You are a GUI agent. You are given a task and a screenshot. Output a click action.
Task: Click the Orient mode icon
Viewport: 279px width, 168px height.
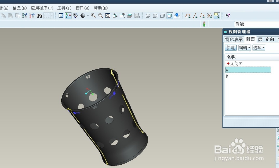(x=75, y=16)
